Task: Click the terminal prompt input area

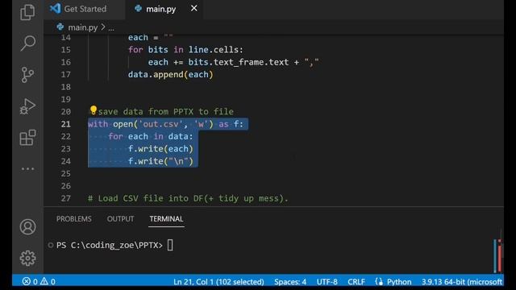Action: coord(170,245)
